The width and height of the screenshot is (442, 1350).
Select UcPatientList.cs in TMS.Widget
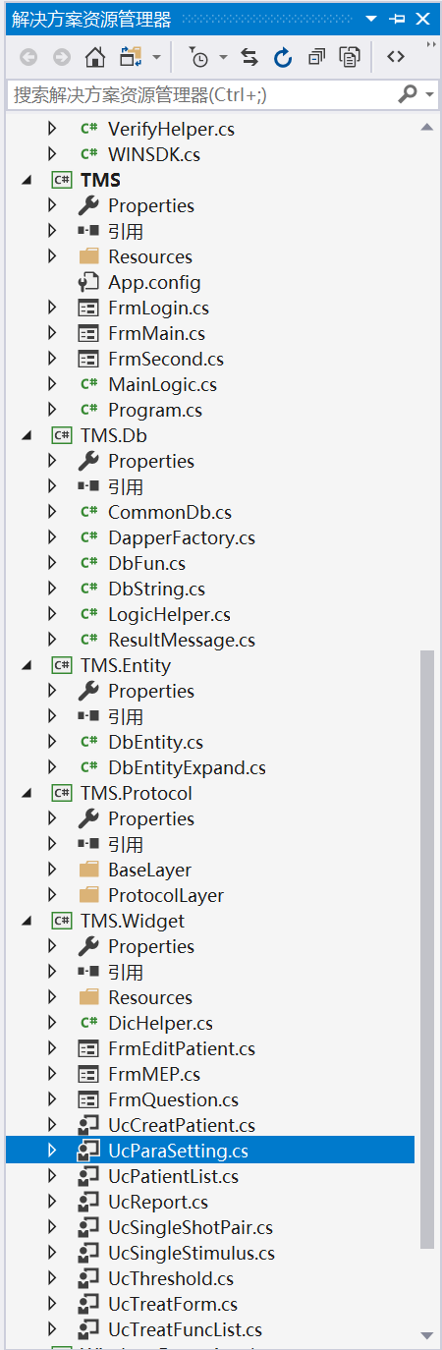click(x=174, y=1176)
